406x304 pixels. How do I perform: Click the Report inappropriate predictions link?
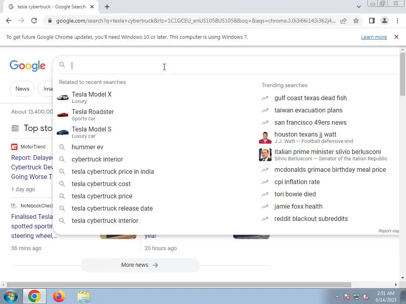tap(389, 231)
